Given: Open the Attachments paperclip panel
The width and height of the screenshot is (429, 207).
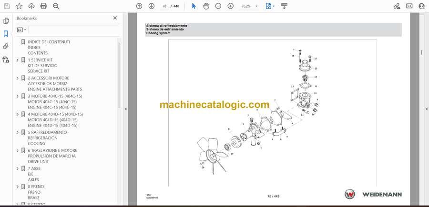Looking at the screenshot, I should (6, 47).
